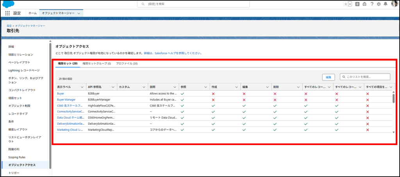Click the setup search field

[193, 4]
